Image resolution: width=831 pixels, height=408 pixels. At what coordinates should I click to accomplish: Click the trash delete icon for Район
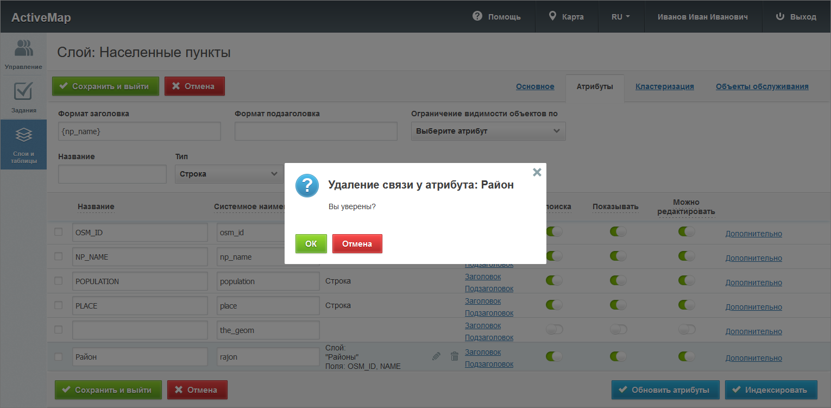click(x=455, y=356)
